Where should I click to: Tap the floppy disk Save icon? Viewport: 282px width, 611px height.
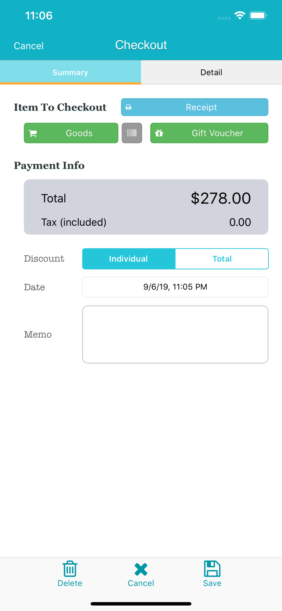point(212,569)
